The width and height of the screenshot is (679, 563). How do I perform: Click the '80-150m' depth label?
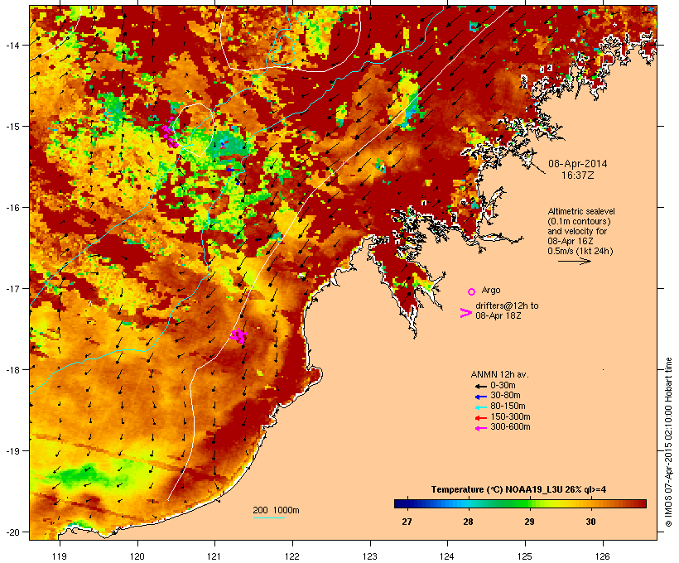coord(508,407)
